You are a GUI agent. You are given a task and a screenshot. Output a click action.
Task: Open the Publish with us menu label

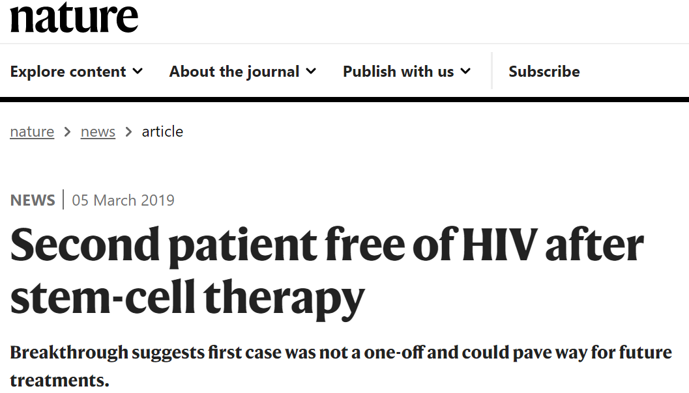coord(398,72)
